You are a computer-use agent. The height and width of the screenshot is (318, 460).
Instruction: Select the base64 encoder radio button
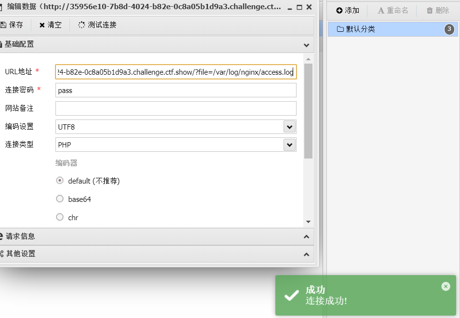(60, 199)
